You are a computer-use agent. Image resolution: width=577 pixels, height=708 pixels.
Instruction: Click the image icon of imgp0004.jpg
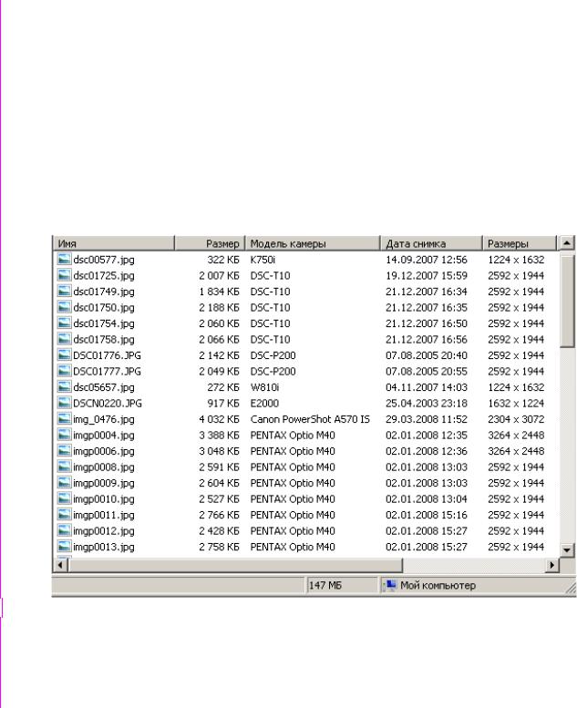pos(64,435)
